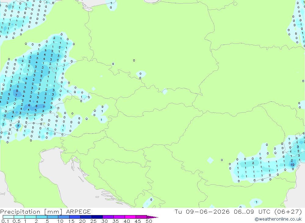The width and height of the screenshot is (305, 223).
Task: Click the weatheronline.co.uk link
Action: 278,219
